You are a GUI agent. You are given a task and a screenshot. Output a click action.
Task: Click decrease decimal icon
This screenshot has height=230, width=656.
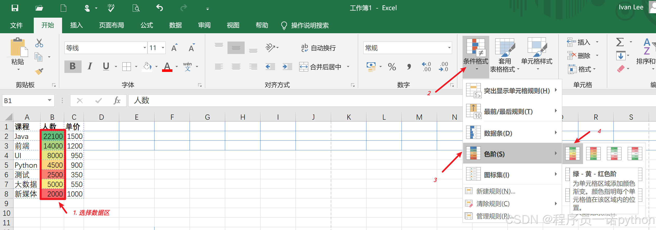(x=443, y=67)
